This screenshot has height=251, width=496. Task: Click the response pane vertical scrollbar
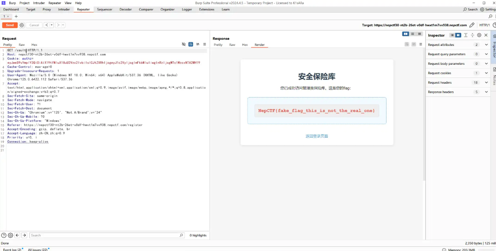pyautogui.click(x=424, y=116)
